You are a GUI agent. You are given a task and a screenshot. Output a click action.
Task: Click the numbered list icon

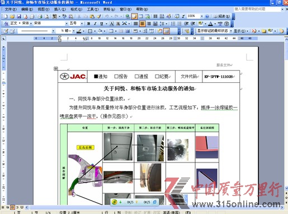[x=173, y=24]
